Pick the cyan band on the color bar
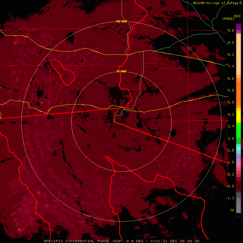The height and width of the screenshot is (243, 243). click(238, 148)
